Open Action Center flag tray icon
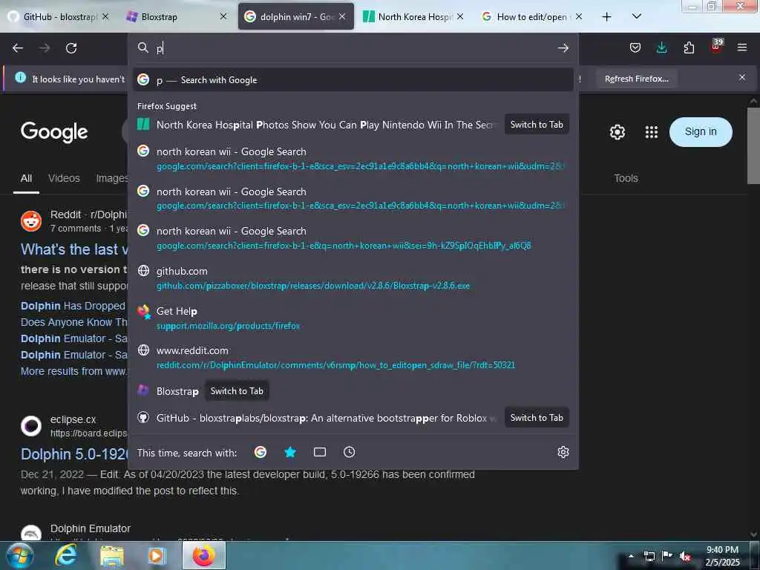 click(x=667, y=557)
